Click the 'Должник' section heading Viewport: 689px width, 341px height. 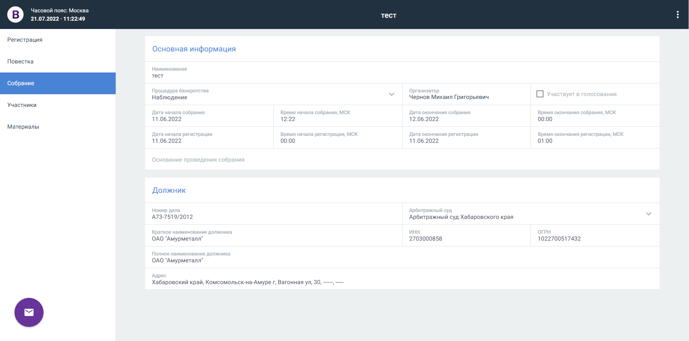[169, 190]
